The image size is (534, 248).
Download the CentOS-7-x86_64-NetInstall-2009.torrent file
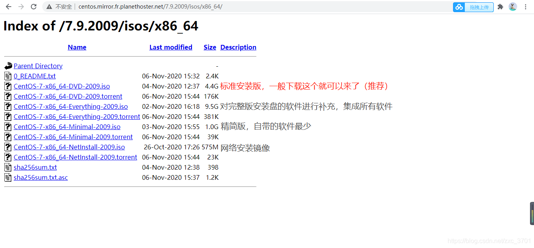click(75, 157)
